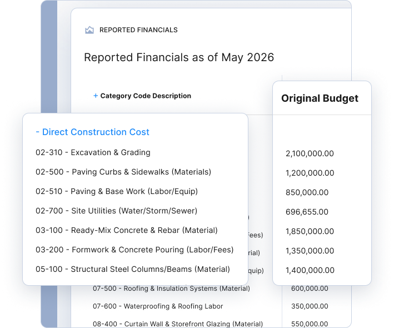Screen dimensions: 394x328
Task: Click the Category Code Description column header
Action: coord(146,96)
